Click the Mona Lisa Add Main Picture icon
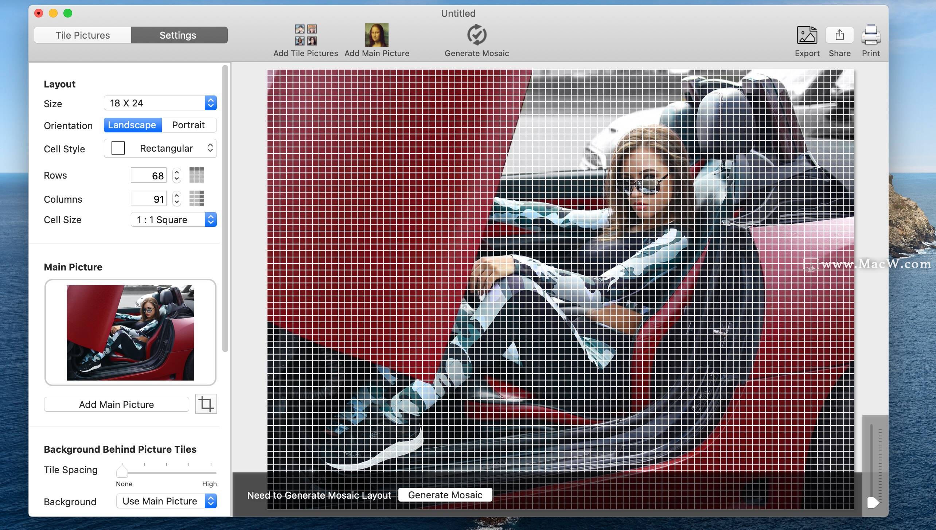 (377, 35)
